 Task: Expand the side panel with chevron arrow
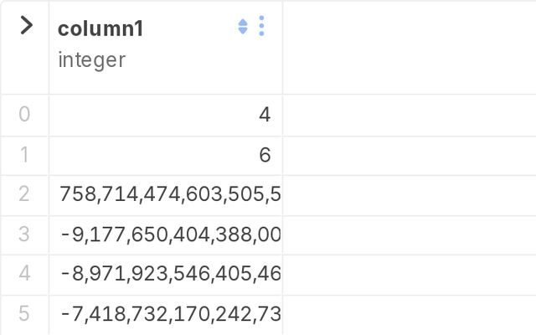(x=26, y=25)
